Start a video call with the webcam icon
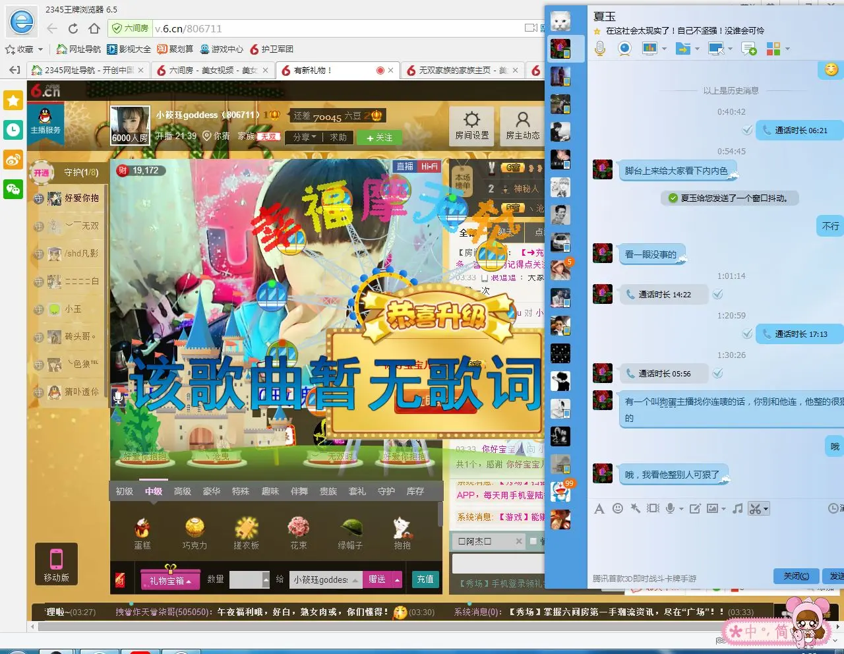The image size is (844, 654). (624, 48)
